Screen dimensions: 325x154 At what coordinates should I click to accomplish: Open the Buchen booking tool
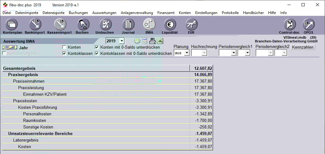point(83,24)
